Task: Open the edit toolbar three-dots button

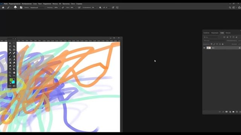Action: [x=14, y=76]
